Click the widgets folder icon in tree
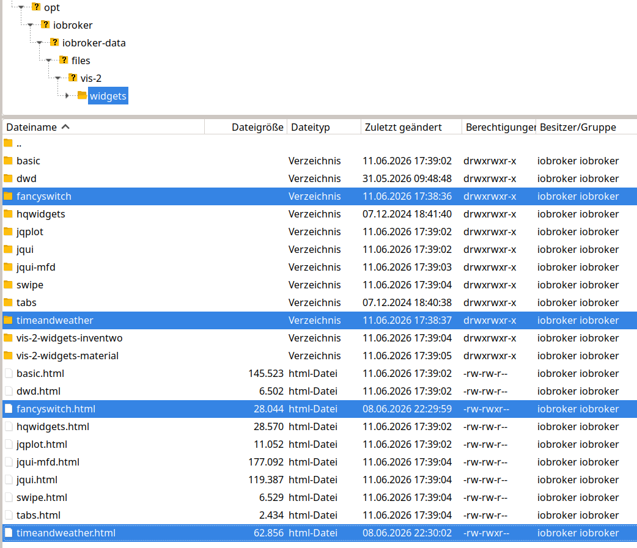The image size is (637, 548). point(82,95)
